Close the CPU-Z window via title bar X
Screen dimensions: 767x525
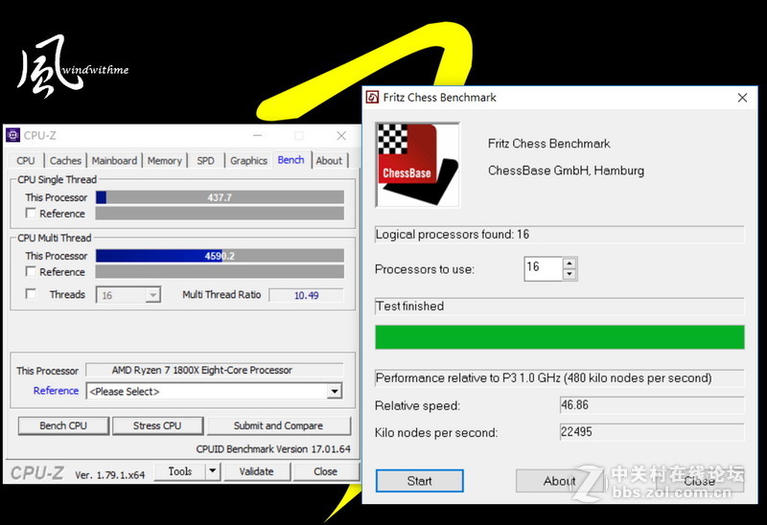point(341,136)
